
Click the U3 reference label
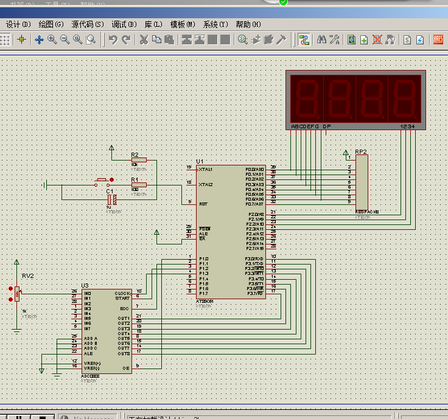point(85,285)
